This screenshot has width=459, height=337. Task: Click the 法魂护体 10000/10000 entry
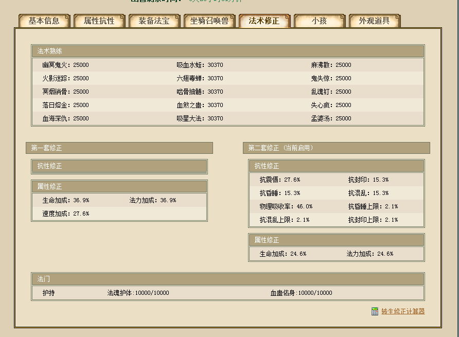138,293
